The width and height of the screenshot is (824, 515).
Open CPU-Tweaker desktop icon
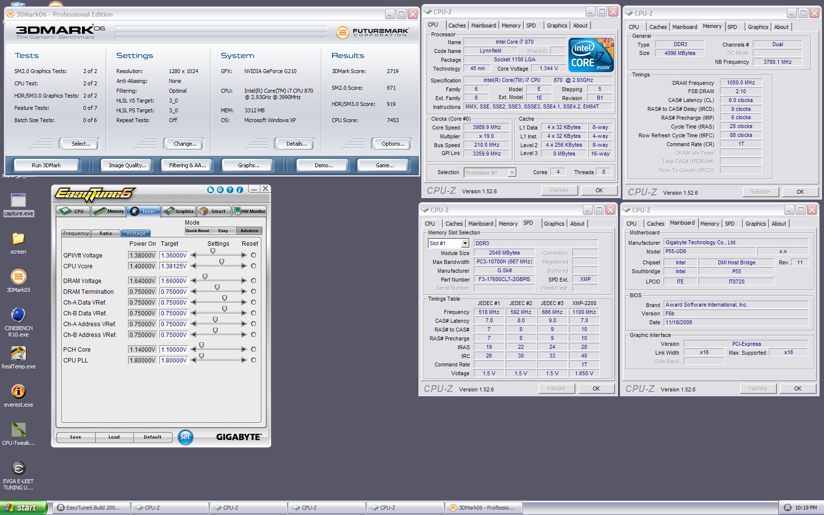pyautogui.click(x=19, y=435)
